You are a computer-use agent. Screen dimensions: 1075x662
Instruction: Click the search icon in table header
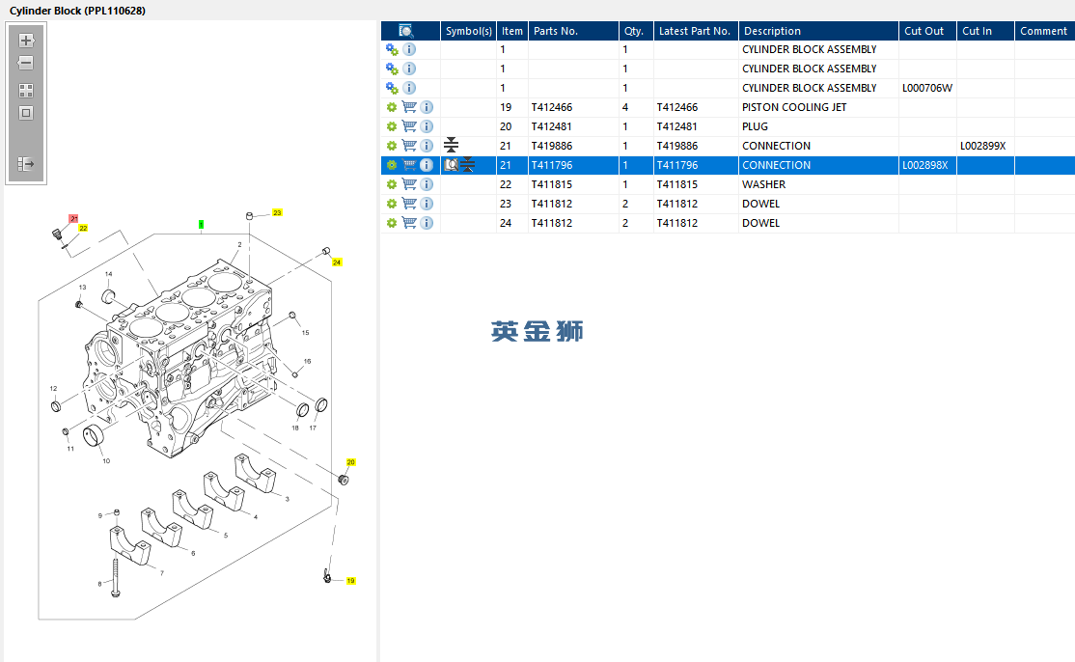406,31
